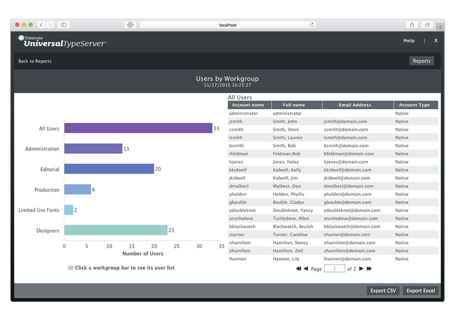The height and width of the screenshot is (320, 455).
Task: Sort by Account Type column header
Action: (416, 105)
